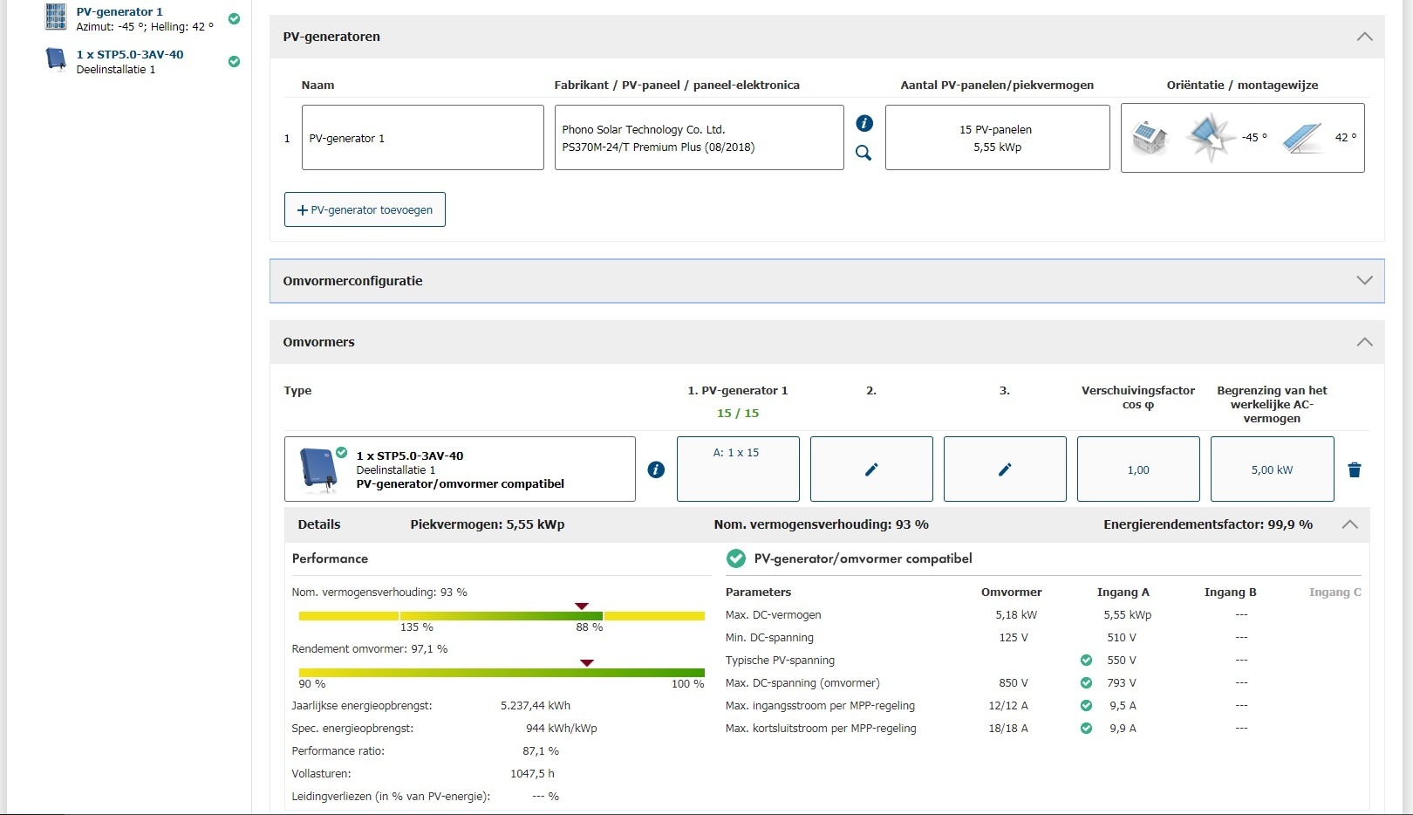Click the PV panel info icon

coord(864,123)
